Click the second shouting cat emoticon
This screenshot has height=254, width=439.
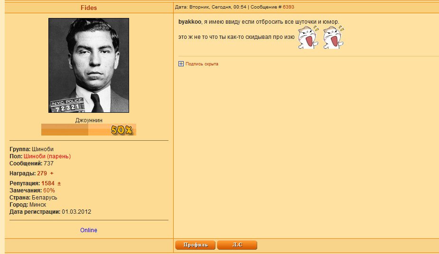point(333,37)
